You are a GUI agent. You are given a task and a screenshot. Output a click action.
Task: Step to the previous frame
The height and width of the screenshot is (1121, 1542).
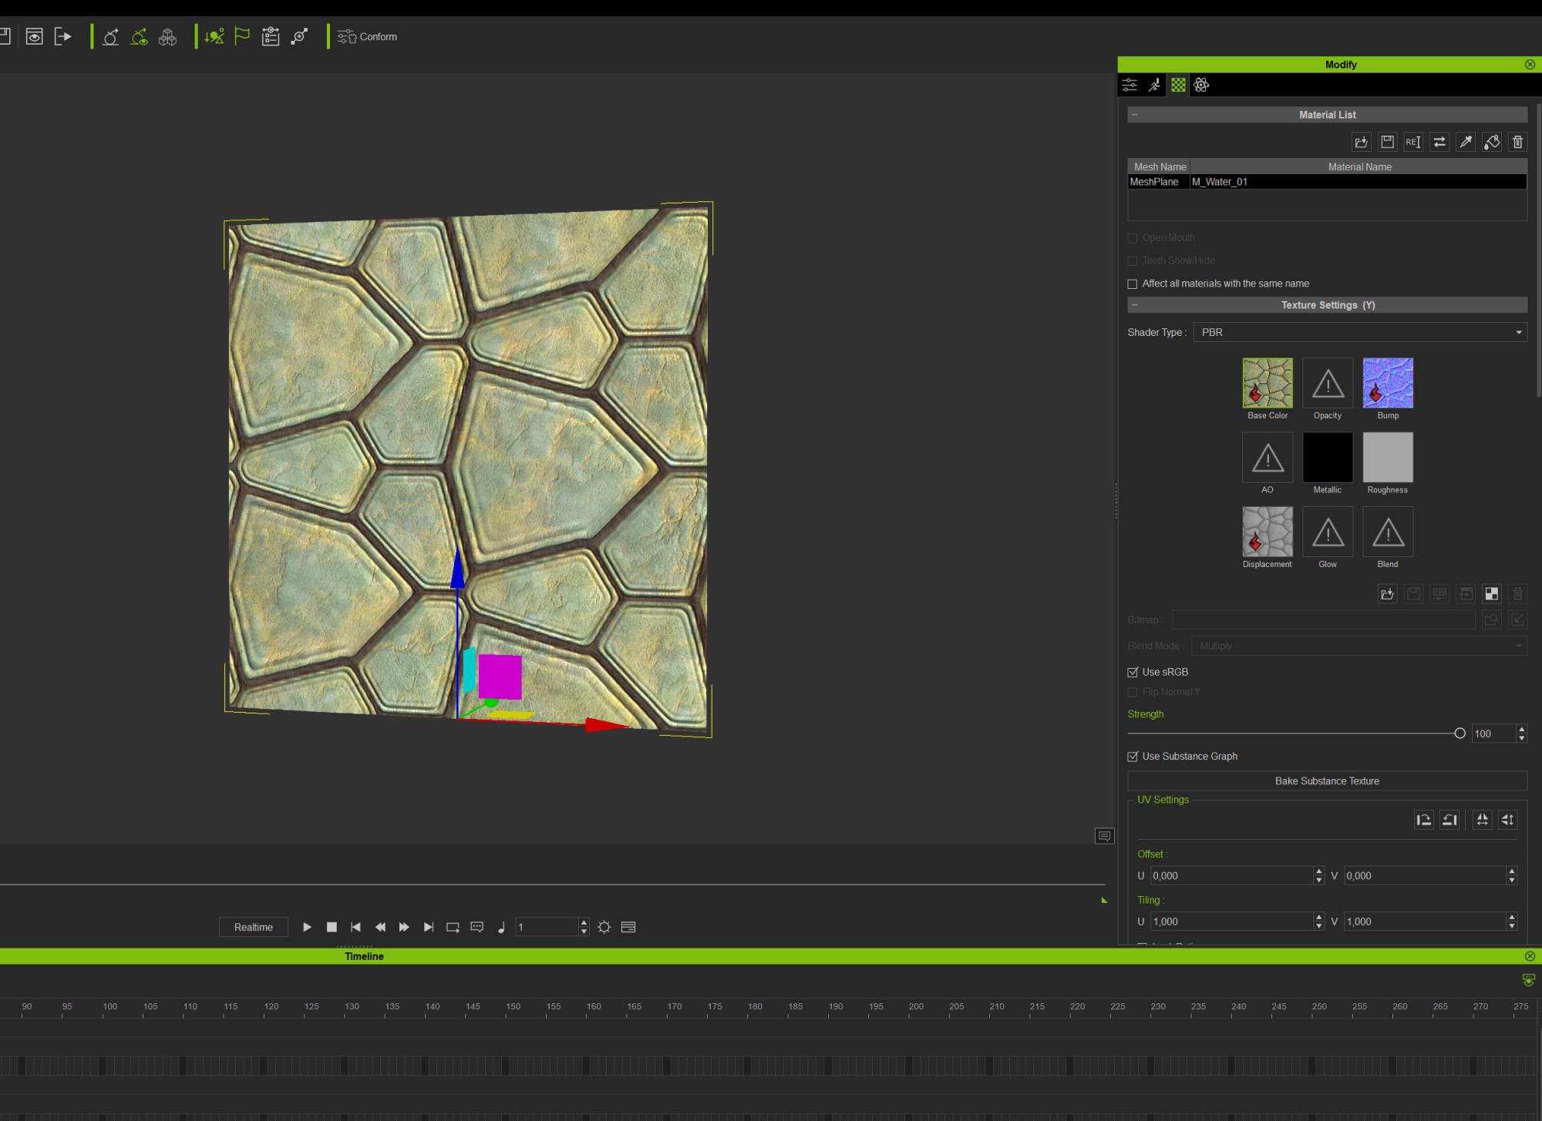[x=380, y=927]
